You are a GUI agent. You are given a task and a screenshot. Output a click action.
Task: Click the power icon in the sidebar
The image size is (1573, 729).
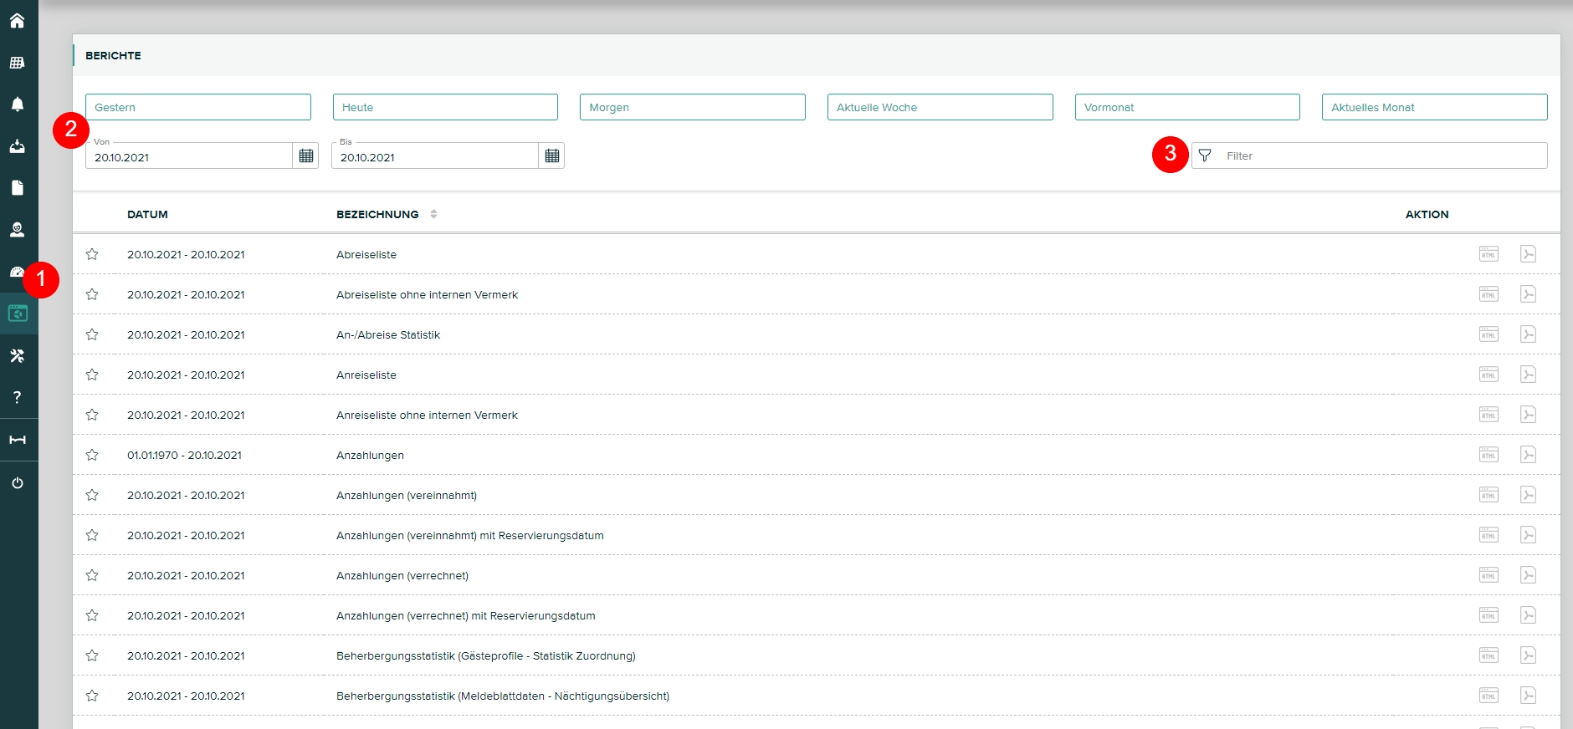point(17,483)
